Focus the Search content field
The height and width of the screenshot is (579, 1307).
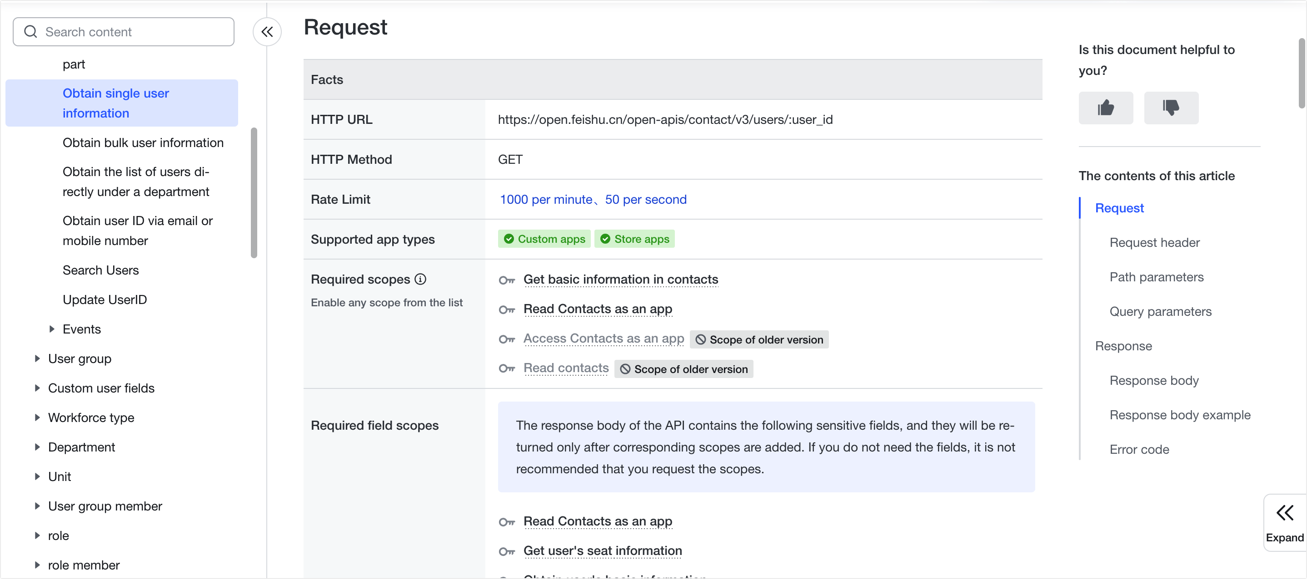(x=132, y=32)
